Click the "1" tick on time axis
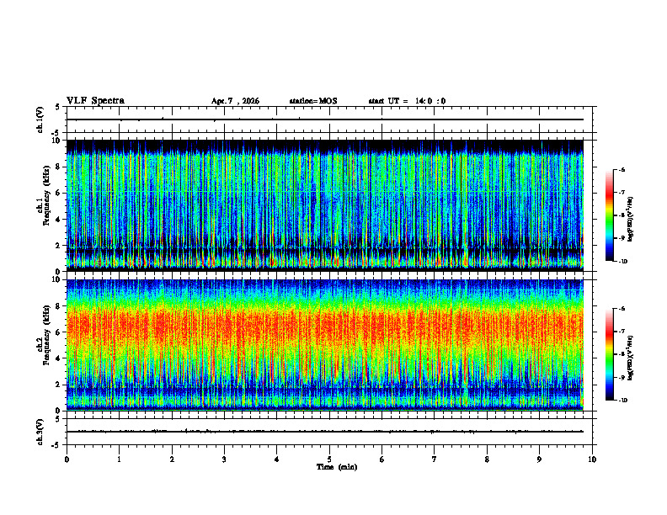Screen dimensions: 667x515 click(119, 459)
